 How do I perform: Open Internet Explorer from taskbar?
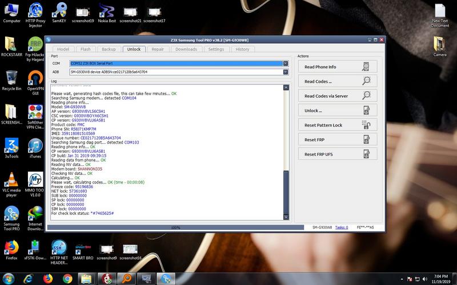[x=28, y=279]
